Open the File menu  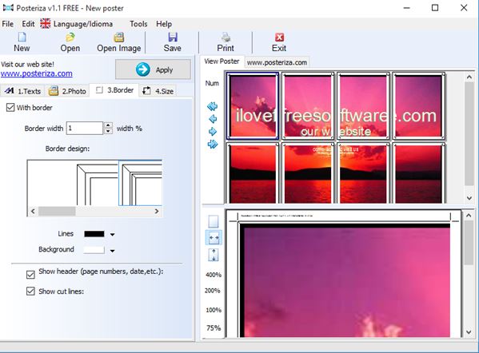pyautogui.click(x=8, y=24)
